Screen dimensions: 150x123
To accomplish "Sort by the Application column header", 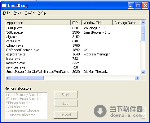I will [38, 23].
